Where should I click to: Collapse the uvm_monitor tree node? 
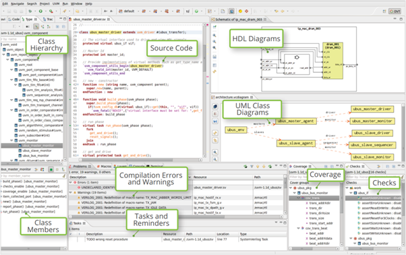[x=11, y=140]
